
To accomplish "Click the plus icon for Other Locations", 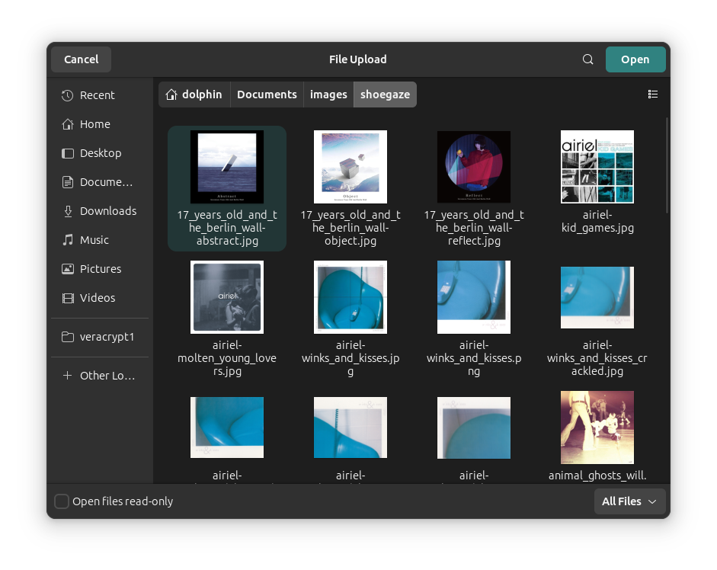I will 68,376.
